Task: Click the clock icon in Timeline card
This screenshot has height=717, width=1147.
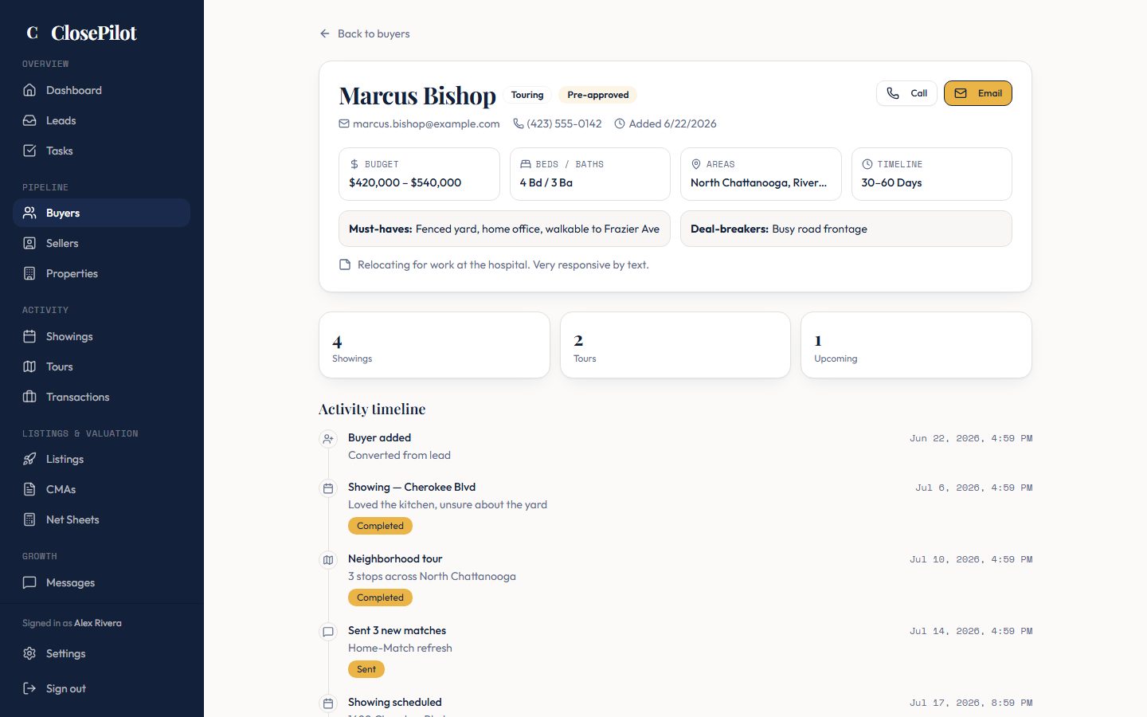Action: point(867,164)
